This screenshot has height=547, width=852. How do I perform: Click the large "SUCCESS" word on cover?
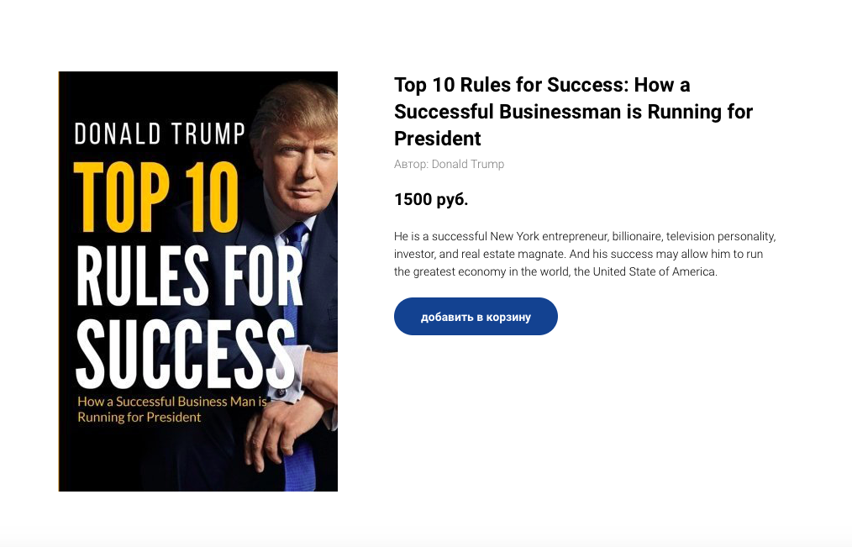[186, 353]
